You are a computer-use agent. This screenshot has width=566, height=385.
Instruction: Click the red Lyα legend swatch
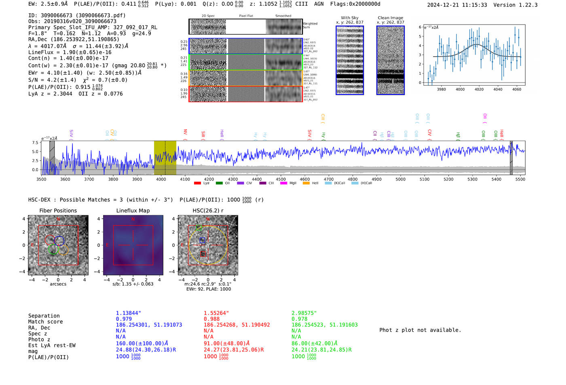197,183
